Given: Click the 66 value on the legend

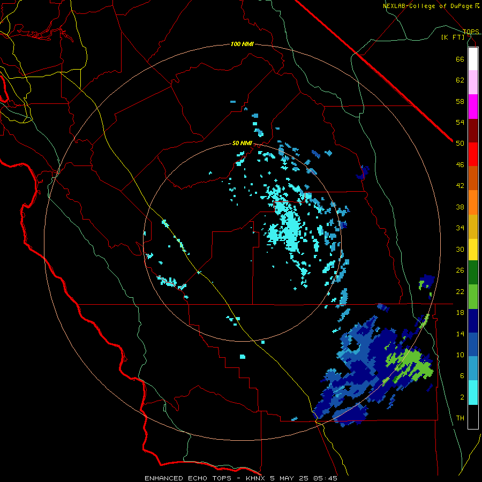Looking at the screenshot, I should click(460, 59).
